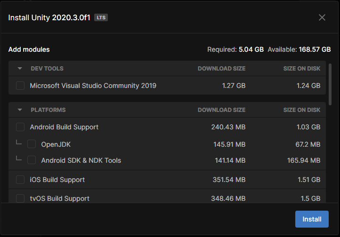Click the Available 168.57 GB space indicator
340x237 pixels.
(299, 49)
